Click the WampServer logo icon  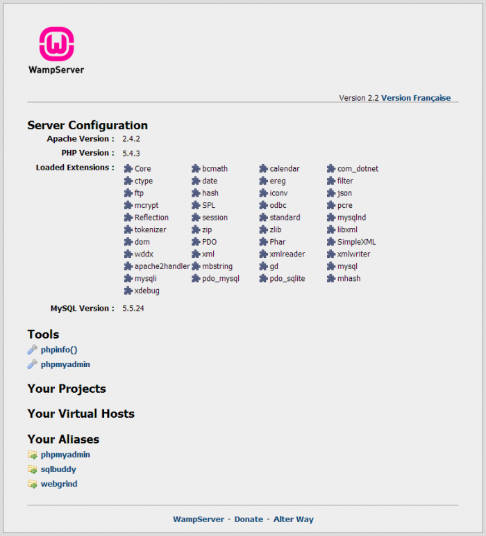(56, 44)
